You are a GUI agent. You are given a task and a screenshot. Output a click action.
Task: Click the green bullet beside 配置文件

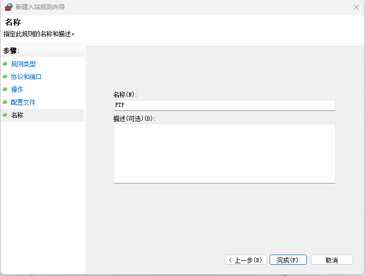pyautogui.click(x=5, y=102)
